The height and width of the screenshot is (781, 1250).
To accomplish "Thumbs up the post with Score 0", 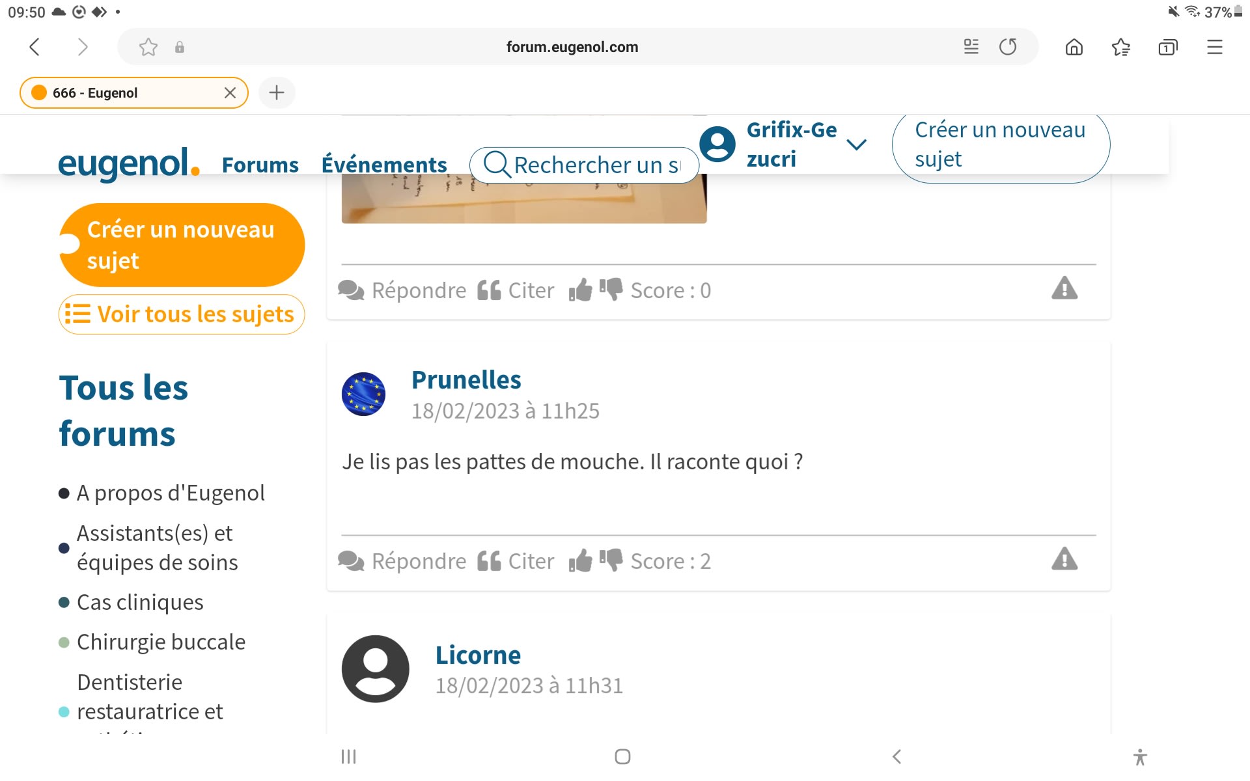I will pyautogui.click(x=580, y=290).
